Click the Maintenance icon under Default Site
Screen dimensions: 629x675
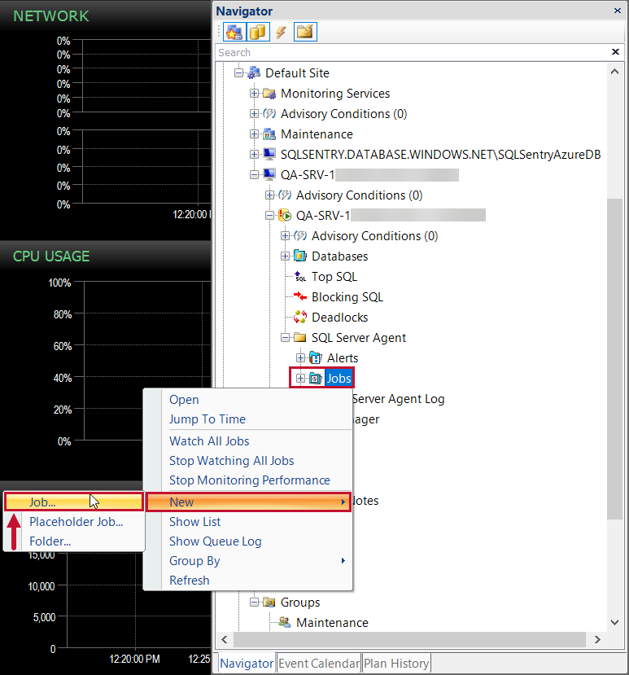[269, 134]
